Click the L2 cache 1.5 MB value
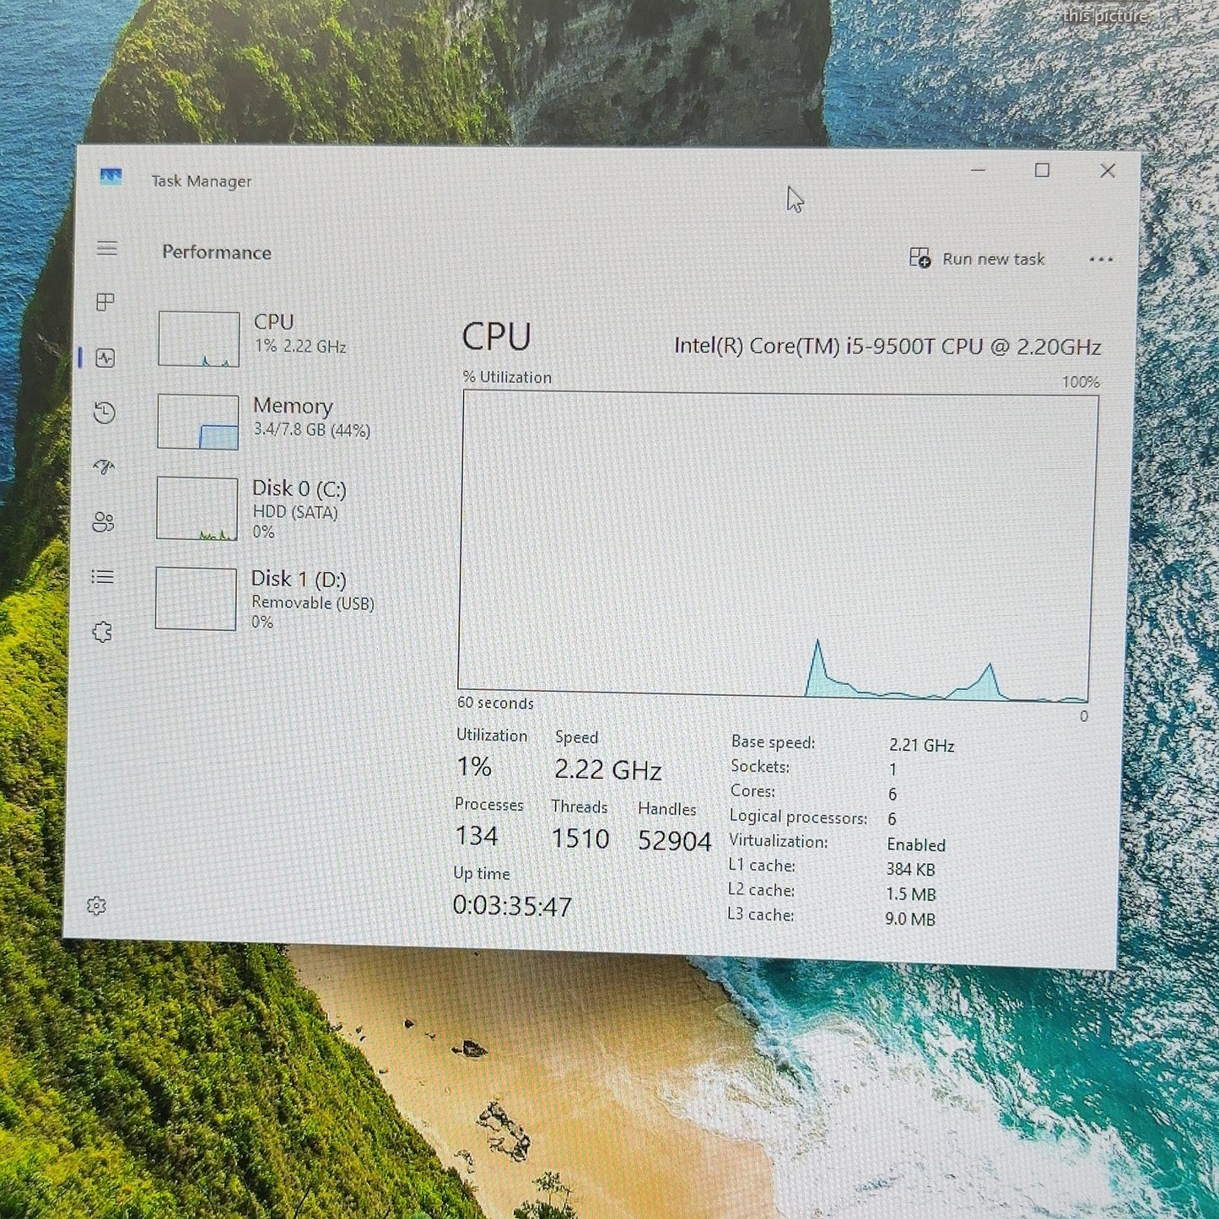 [911, 894]
